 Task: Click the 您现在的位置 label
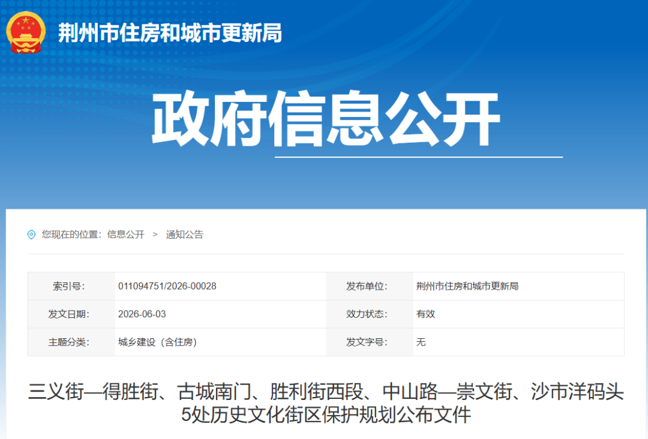click(x=71, y=234)
